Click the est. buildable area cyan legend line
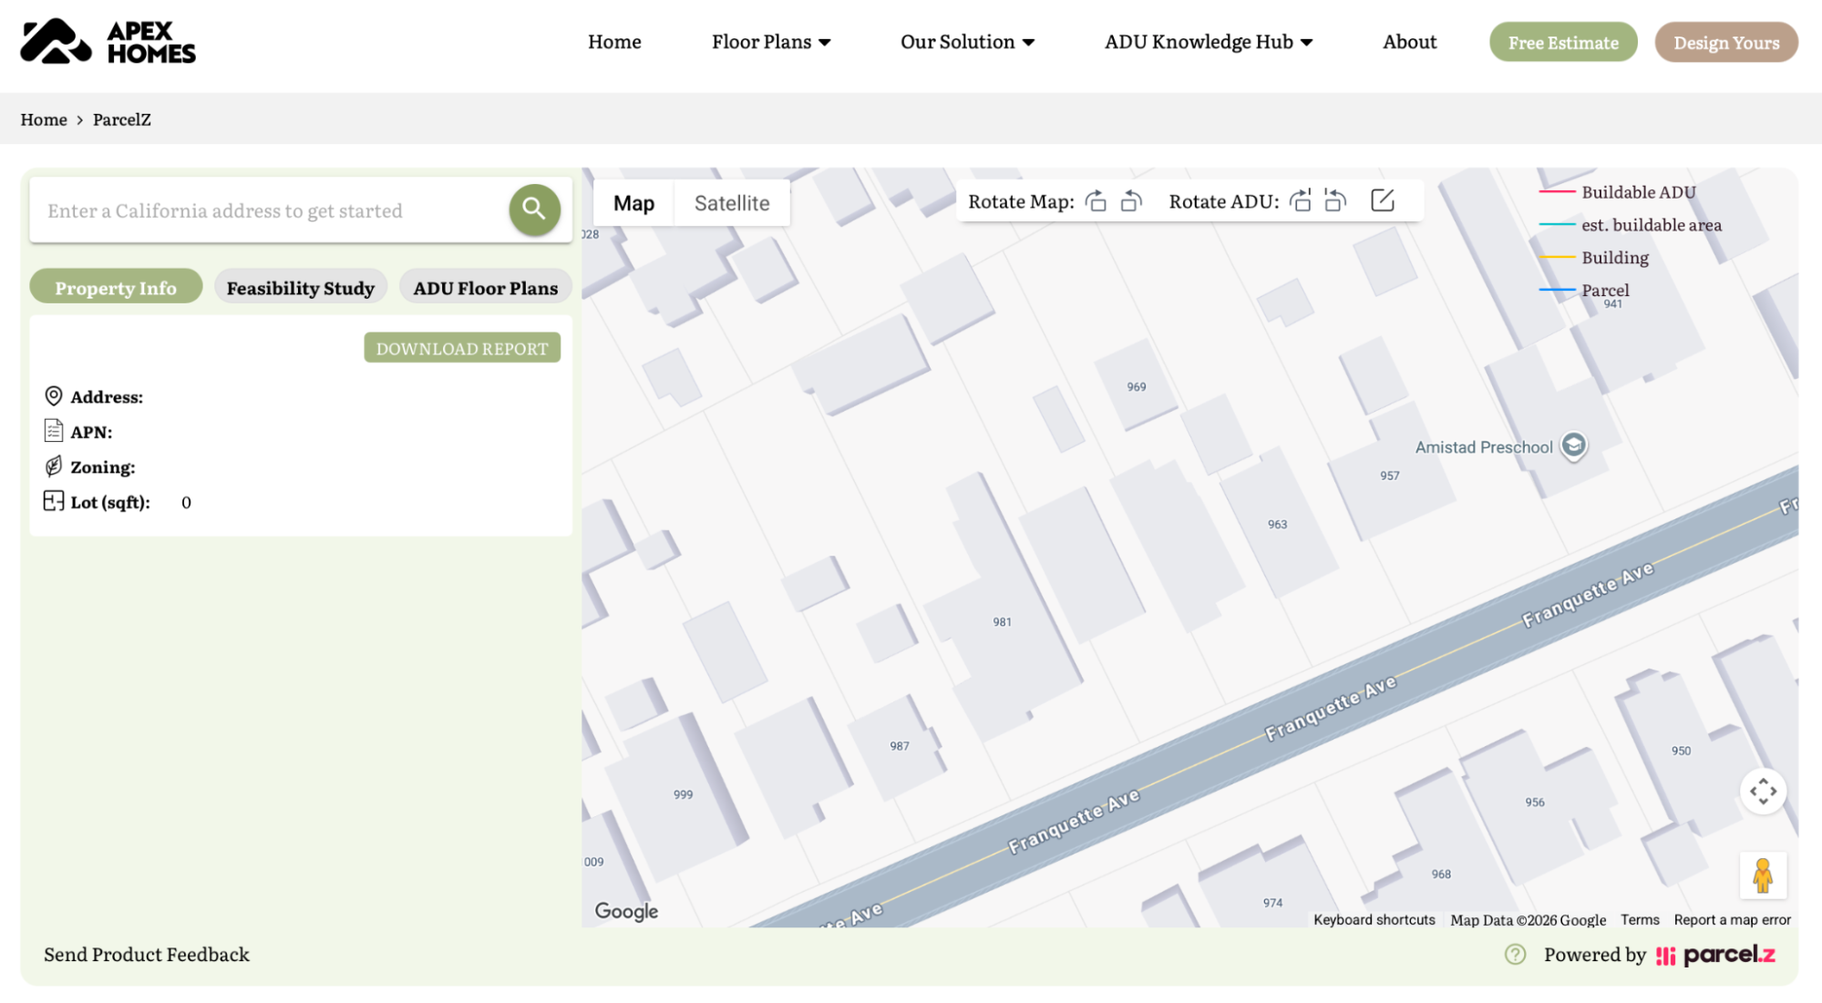The height and width of the screenshot is (1003, 1822). pos(1557,224)
